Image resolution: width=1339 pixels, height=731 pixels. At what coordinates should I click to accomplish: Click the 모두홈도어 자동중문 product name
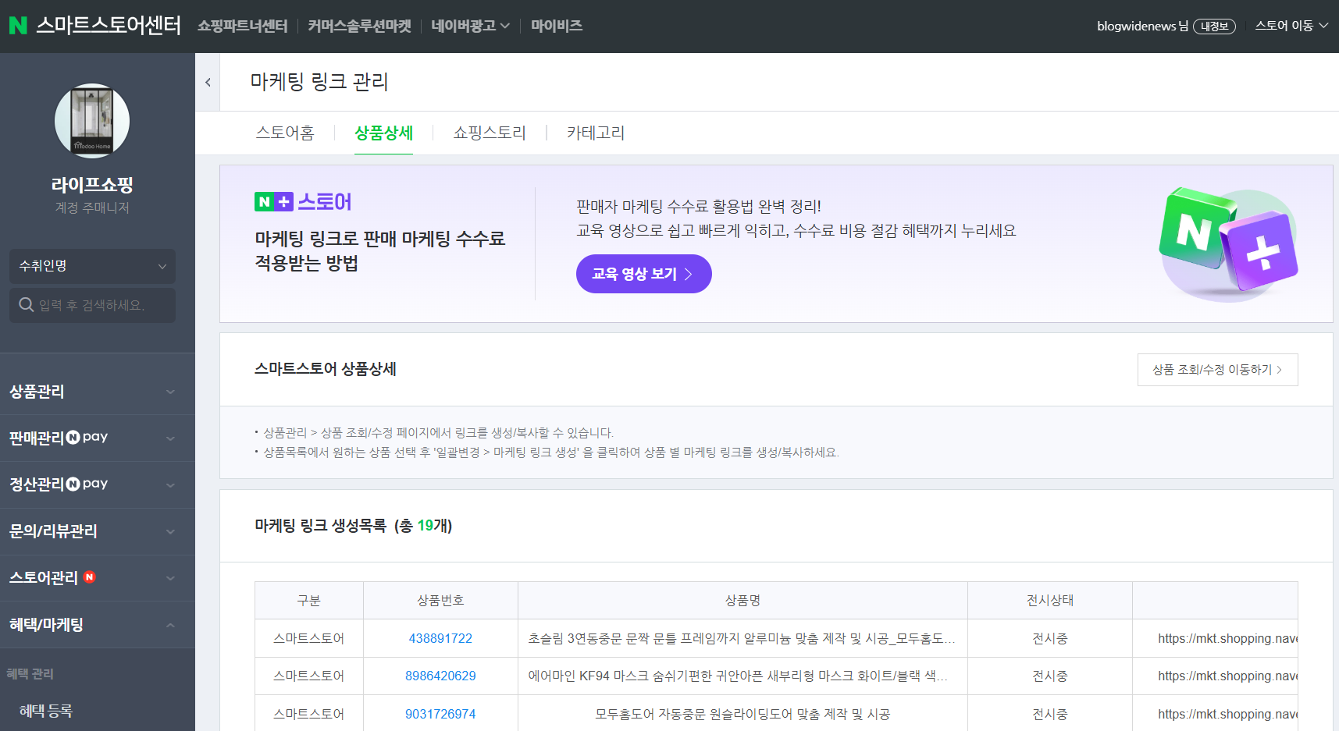[743, 714]
